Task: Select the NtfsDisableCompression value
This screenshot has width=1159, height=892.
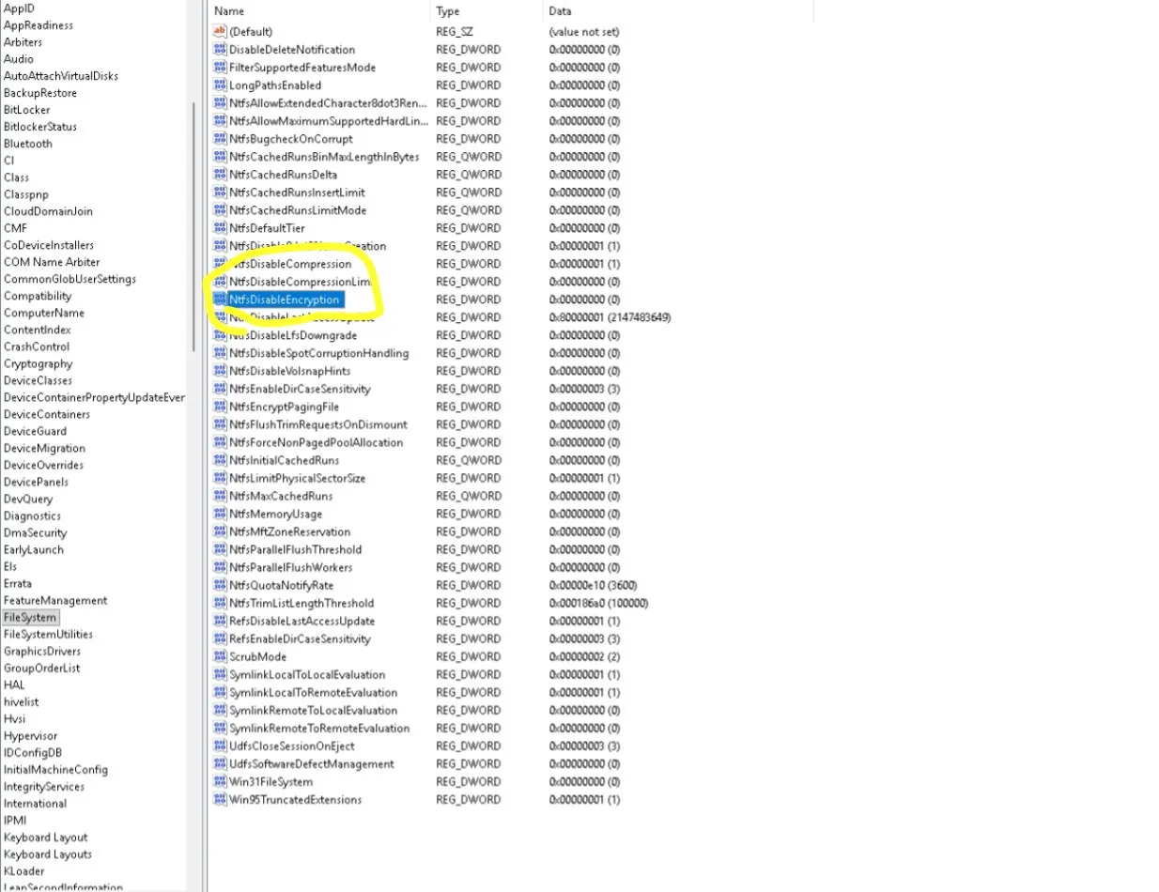Action: (x=291, y=264)
